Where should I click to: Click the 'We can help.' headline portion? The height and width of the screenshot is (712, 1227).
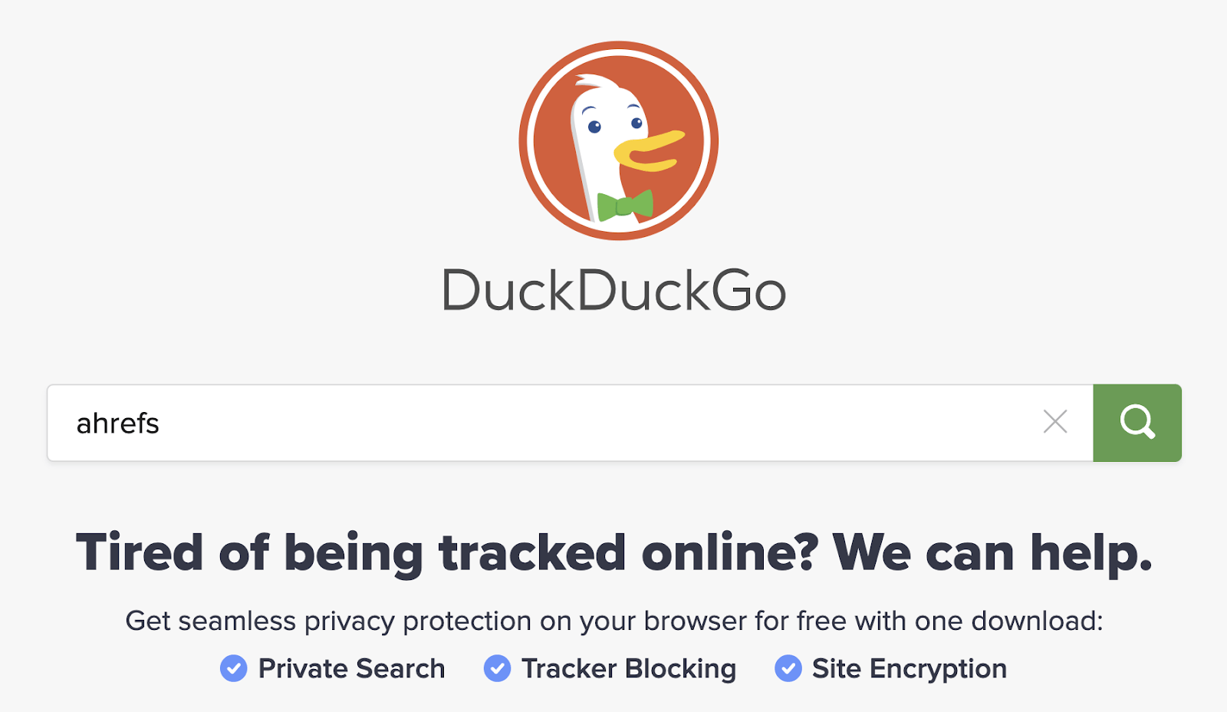(992, 552)
